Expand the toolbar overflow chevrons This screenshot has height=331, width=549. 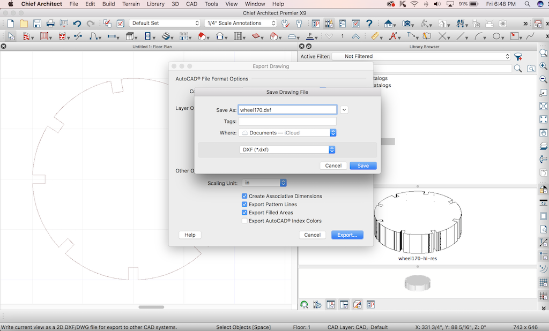[x=525, y=24]
